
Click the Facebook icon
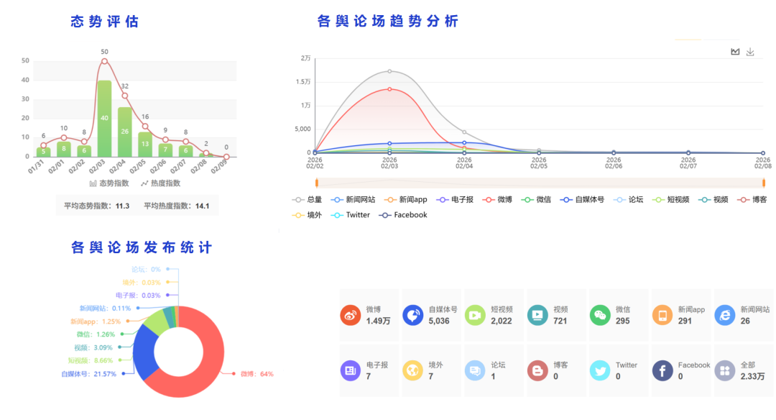tap(662, 370)
